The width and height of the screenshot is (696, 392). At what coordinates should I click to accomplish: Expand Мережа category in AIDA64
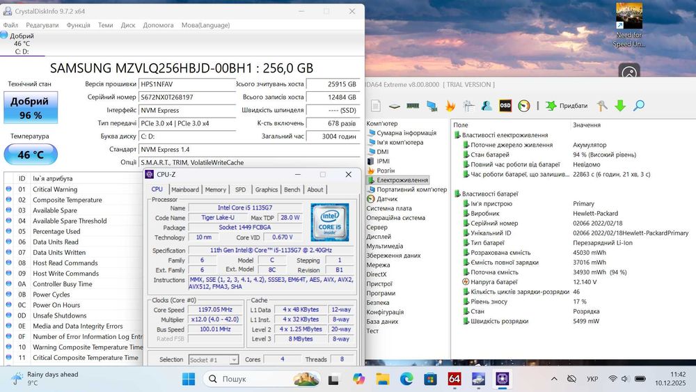378,265
